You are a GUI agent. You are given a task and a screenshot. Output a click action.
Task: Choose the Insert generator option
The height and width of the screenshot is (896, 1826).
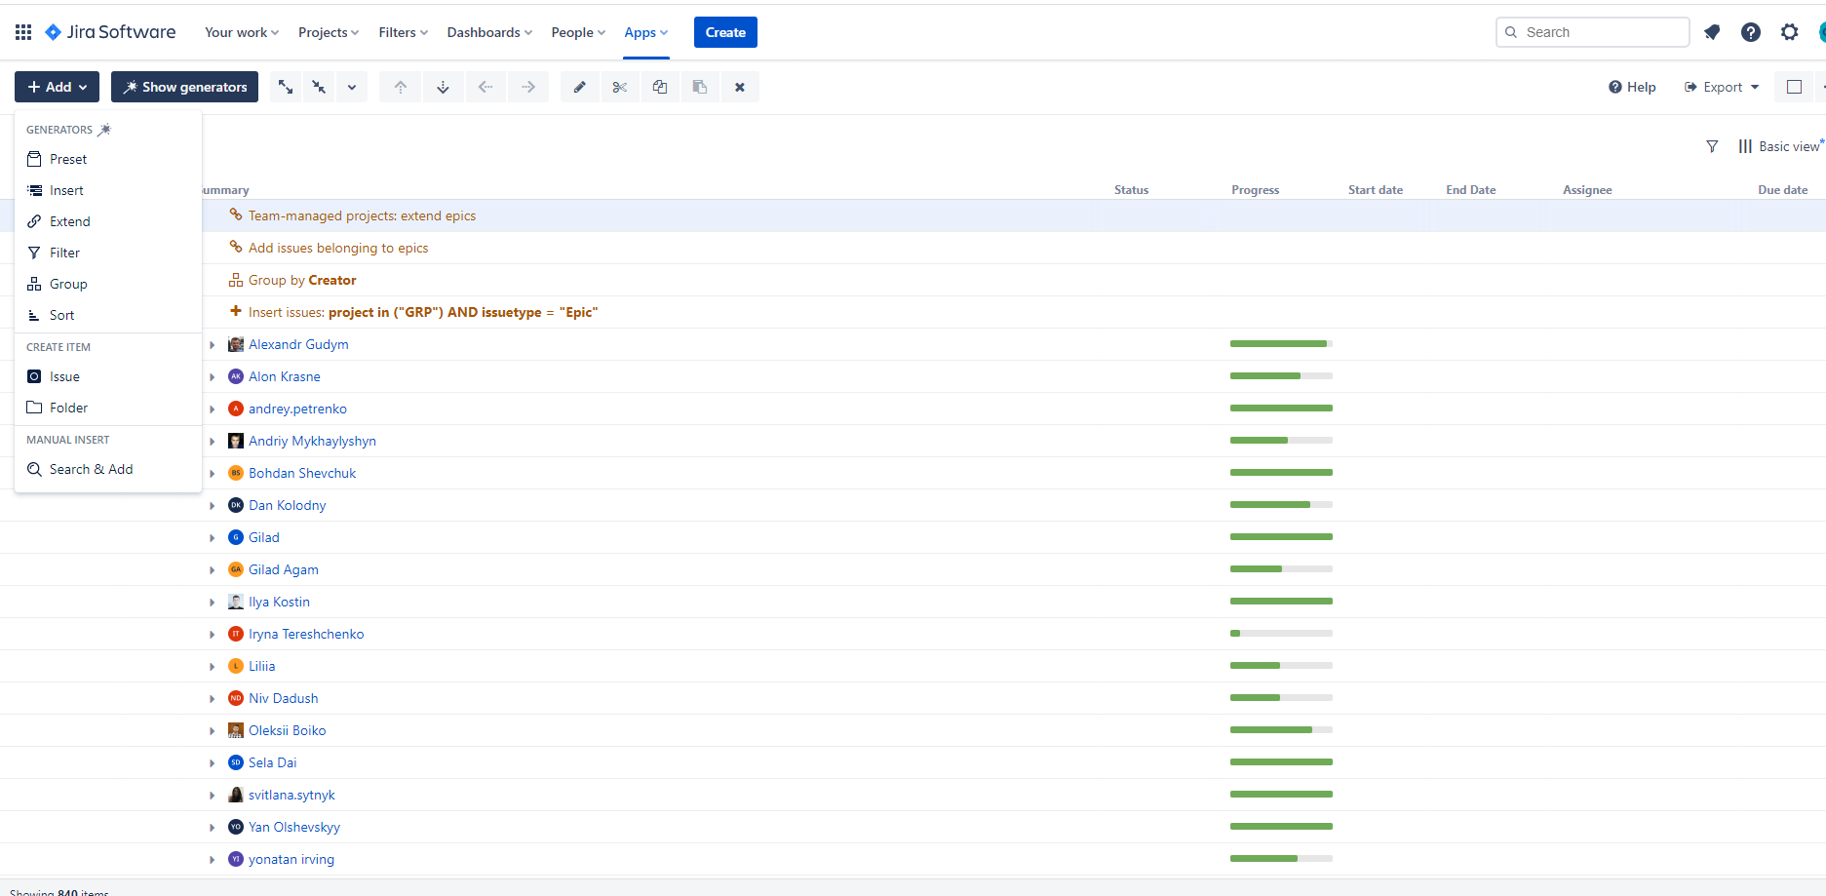point(108,190)
